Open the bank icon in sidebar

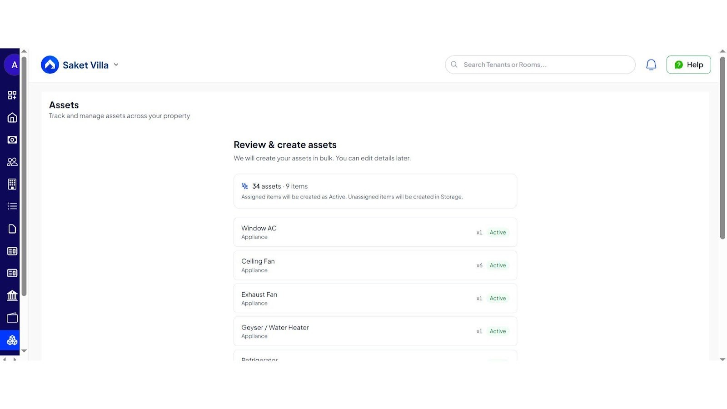tap(12, 296)
